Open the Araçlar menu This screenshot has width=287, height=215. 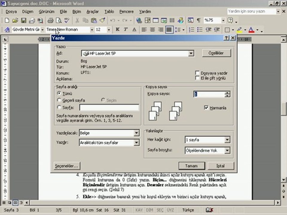(x=92, y=12)
